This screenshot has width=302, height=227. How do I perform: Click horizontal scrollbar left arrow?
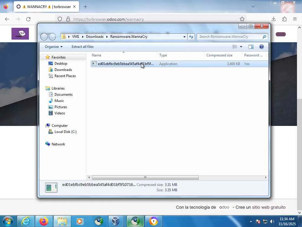pos(89,177)
